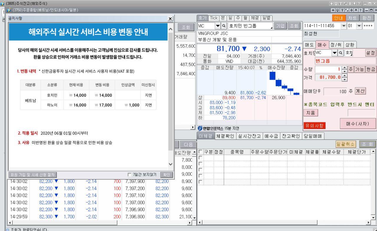Click 회원 가입 및 시세 신청 절차 button

click(32, 175)
